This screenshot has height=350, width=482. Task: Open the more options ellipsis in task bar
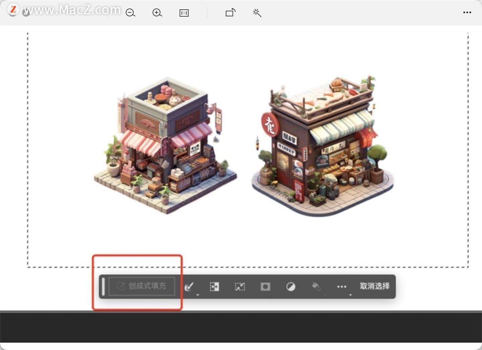(x=342, y=286)
